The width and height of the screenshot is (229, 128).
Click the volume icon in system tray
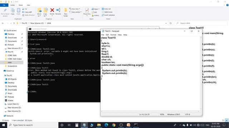pos(195,125)
